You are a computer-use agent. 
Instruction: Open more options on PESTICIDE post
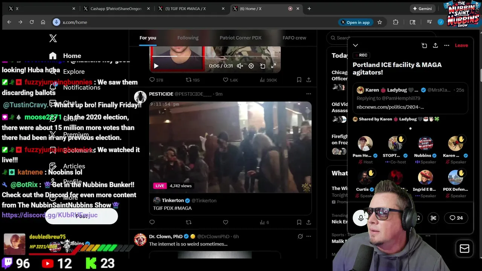tap(309, 94)
